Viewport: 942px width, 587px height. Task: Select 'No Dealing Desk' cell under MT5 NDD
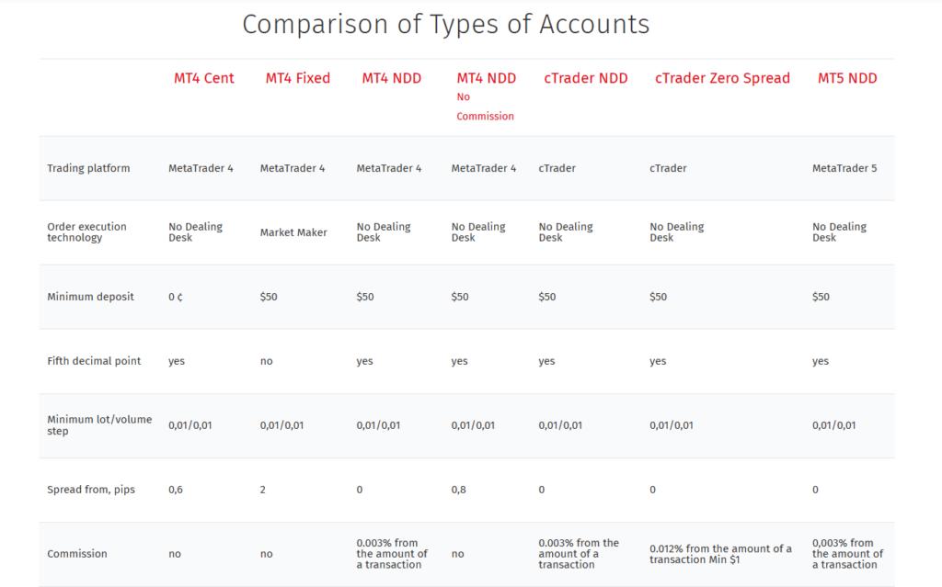(x=839, y=232)
